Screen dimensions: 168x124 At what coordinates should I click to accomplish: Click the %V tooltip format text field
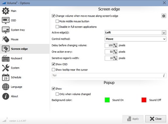point(109,75)
